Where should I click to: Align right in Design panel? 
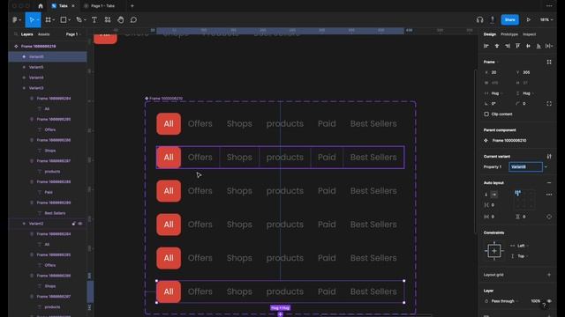pos(508,46)
